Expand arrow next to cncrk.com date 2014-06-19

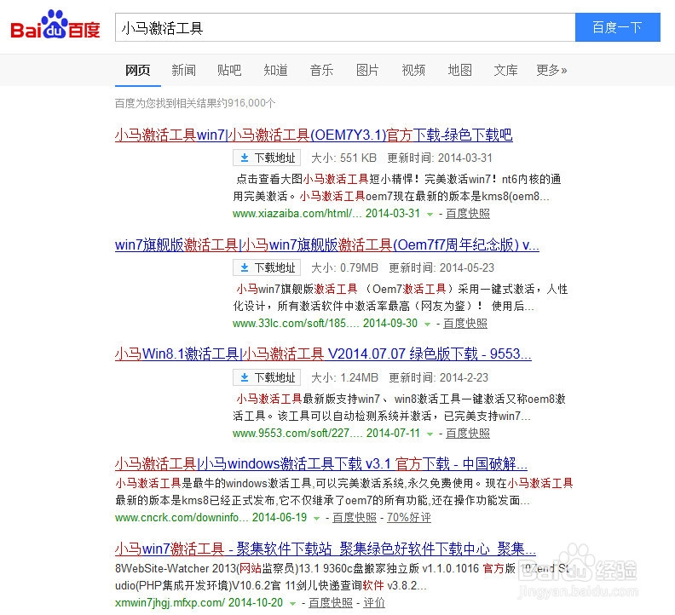pyautogui.click(x=316, y=518)
